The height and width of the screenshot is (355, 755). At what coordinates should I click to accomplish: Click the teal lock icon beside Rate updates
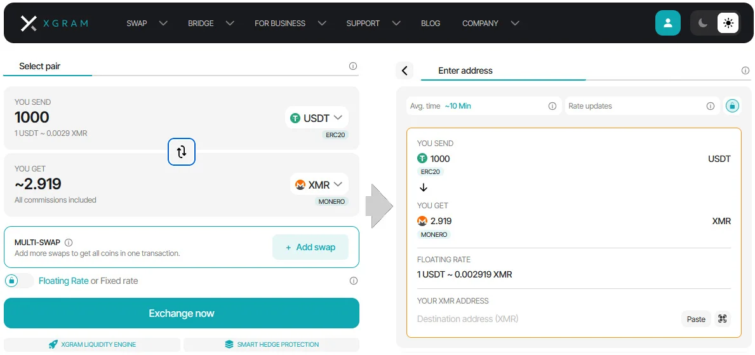[x=732, y=106]
